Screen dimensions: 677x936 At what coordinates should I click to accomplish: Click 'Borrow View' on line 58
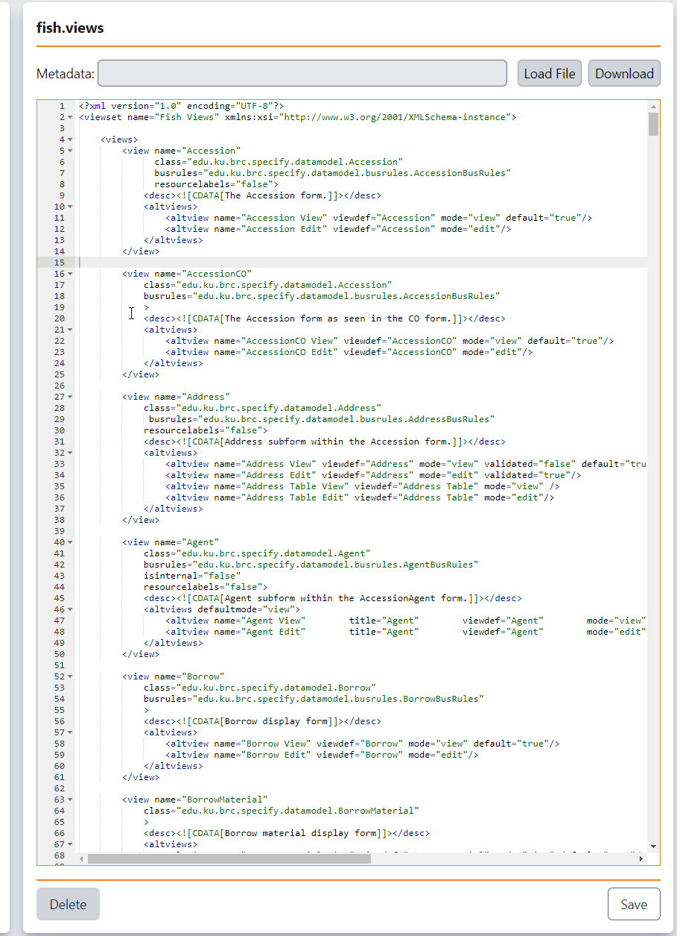pyautogui.click(x=278, y=744)
